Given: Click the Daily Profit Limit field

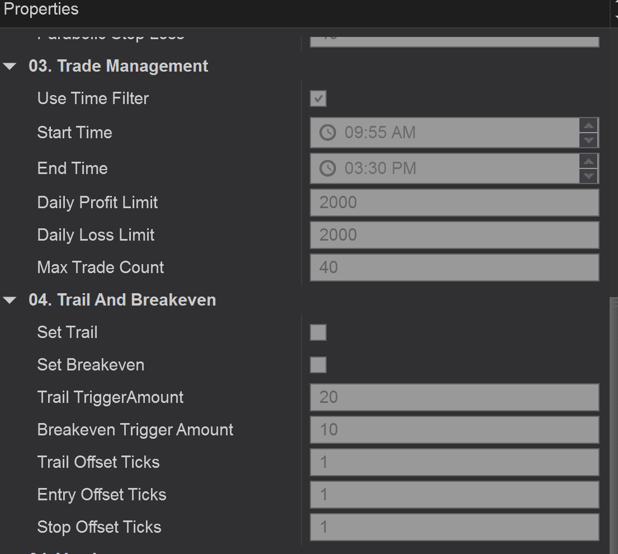Looking at the screenshot, I should click(454, 203).
